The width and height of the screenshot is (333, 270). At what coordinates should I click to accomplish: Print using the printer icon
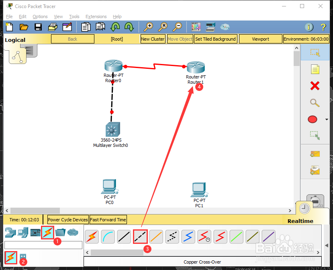point(53,27)
